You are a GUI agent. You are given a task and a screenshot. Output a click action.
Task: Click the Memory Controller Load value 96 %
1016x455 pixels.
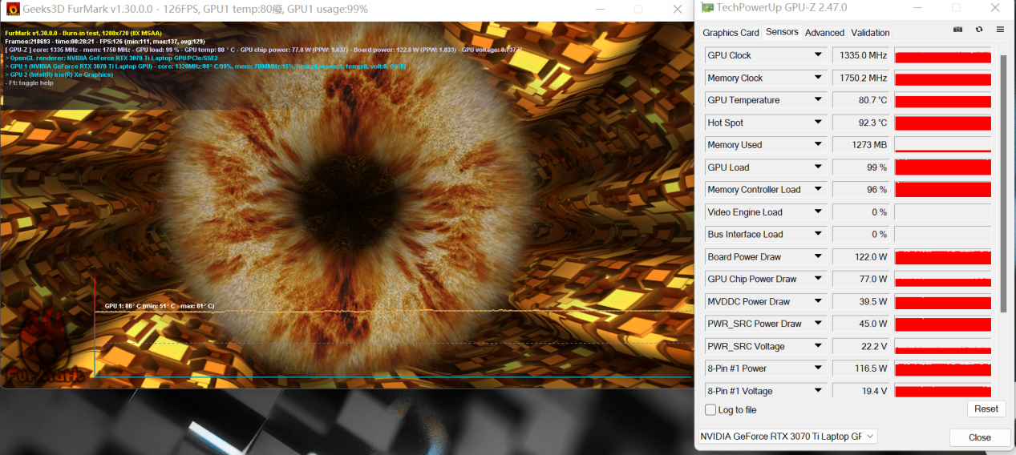pos(861,190)
